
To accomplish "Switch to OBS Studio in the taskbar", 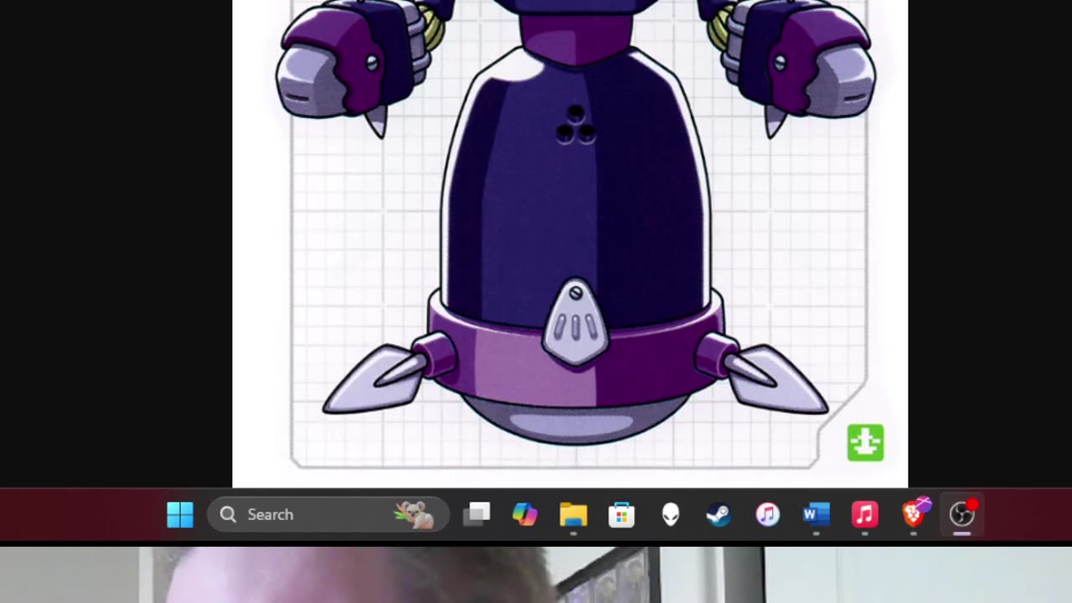I will point(962,514).
